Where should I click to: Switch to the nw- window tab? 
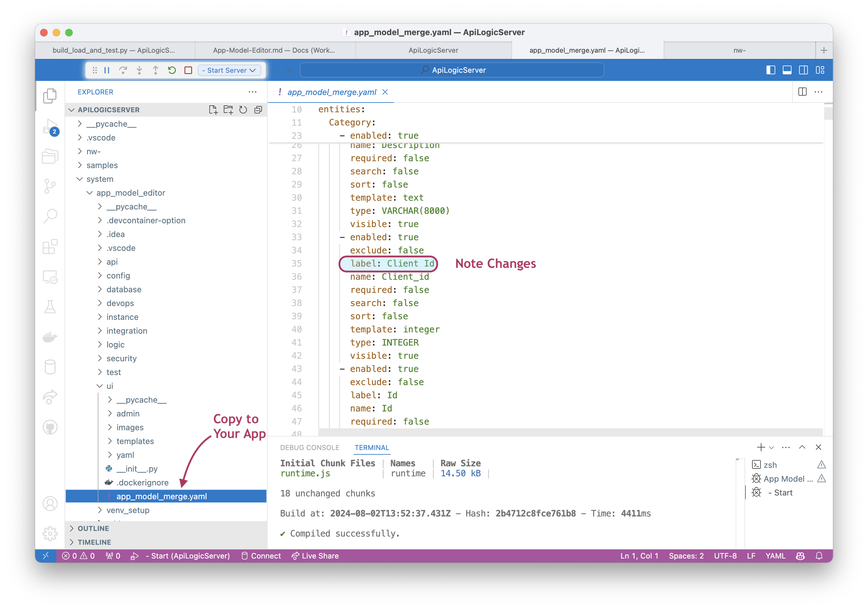[740, 50]
